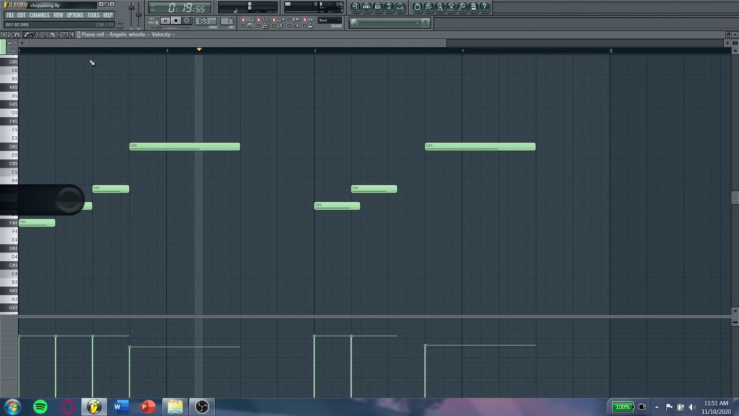This screenshot has width=739, height=416.
Task: Open the TOOLS menu
Action: (x=93, y=15)
